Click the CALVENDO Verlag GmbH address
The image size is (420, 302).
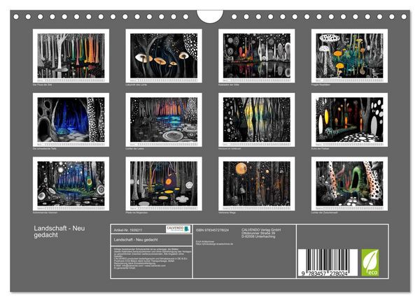click(261, 233)
